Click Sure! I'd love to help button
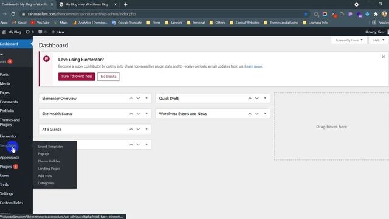Image resolution: width=389 pixels, height=219 pixels. [77, 77]
